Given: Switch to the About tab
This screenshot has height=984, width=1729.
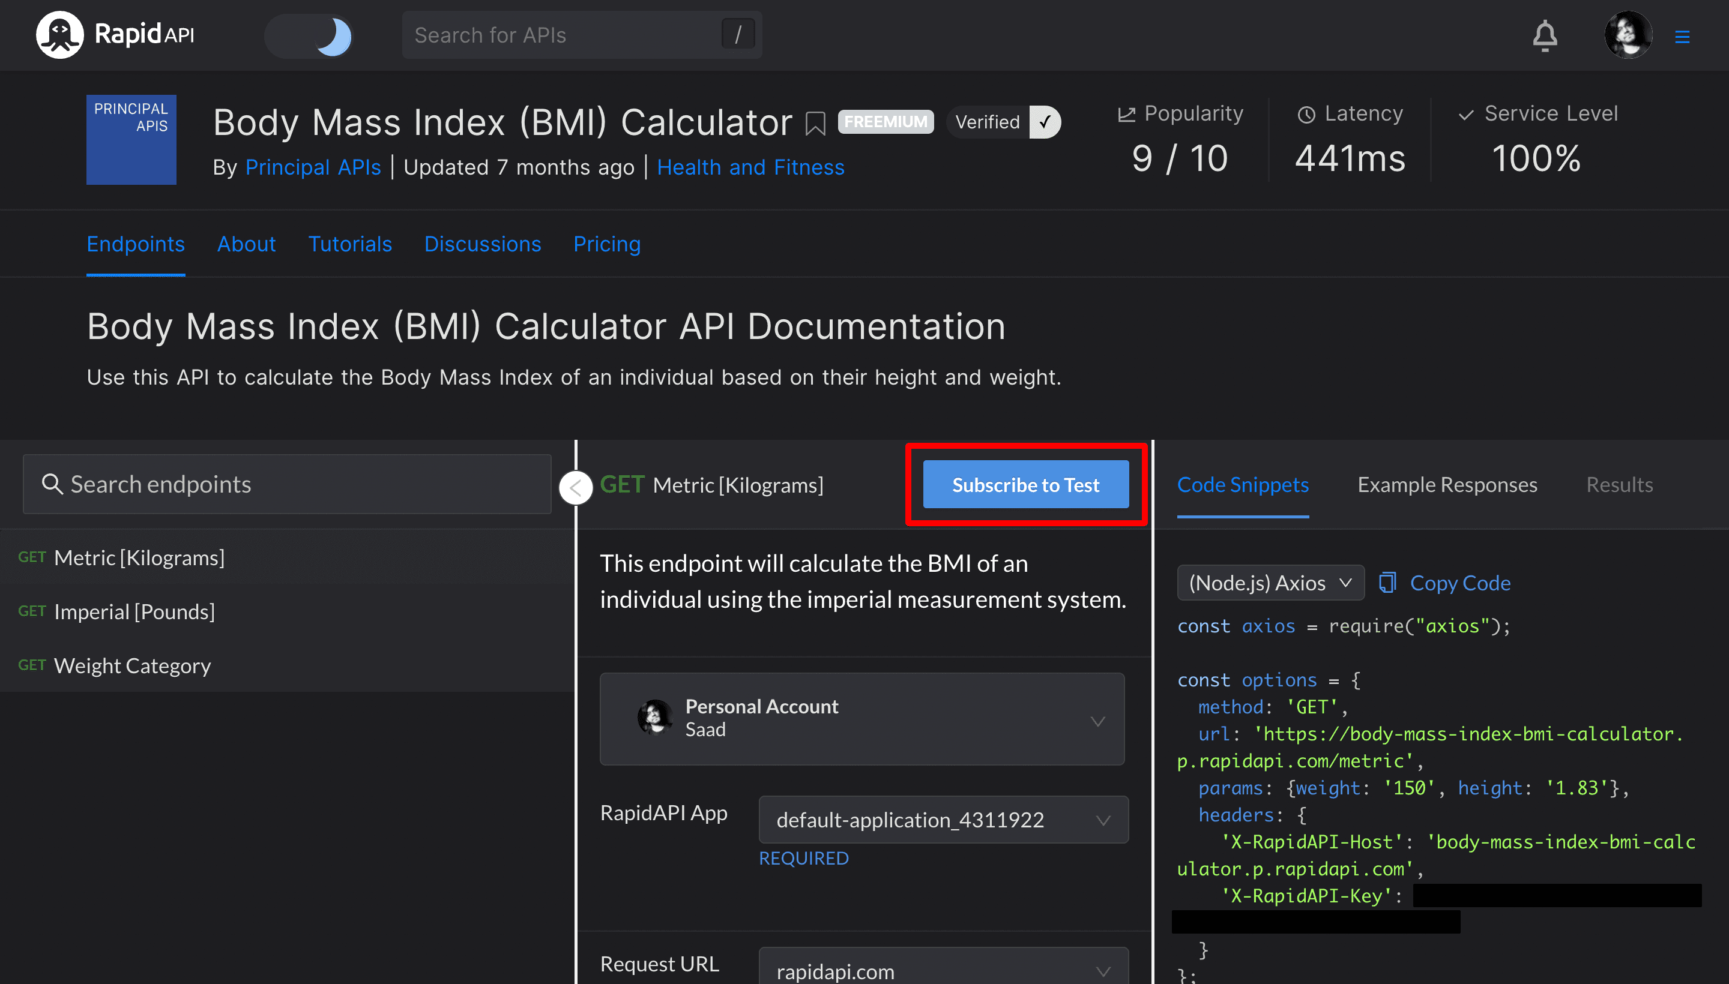Looking at the screenshot, I should [246, 245].
